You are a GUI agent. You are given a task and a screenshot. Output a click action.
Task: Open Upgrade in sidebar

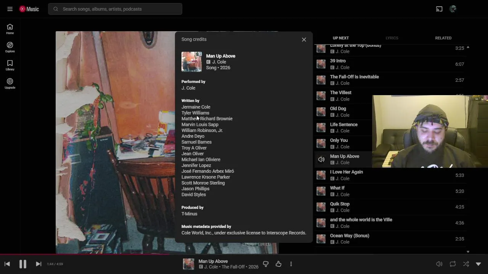click(10, 84)
